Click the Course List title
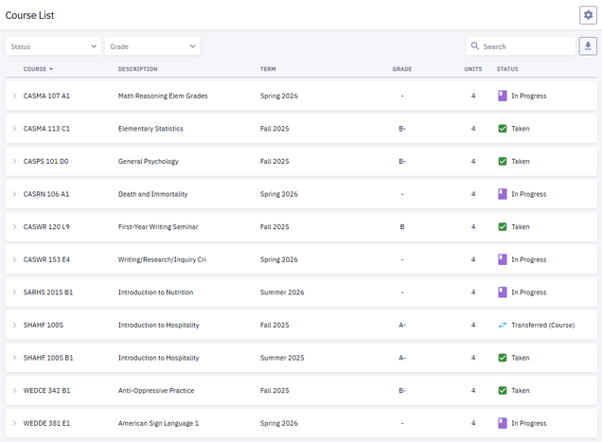 (x=29, y=15)
